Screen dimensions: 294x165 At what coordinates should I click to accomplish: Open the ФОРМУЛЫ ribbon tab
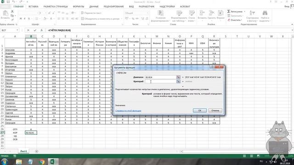point(79,6)
